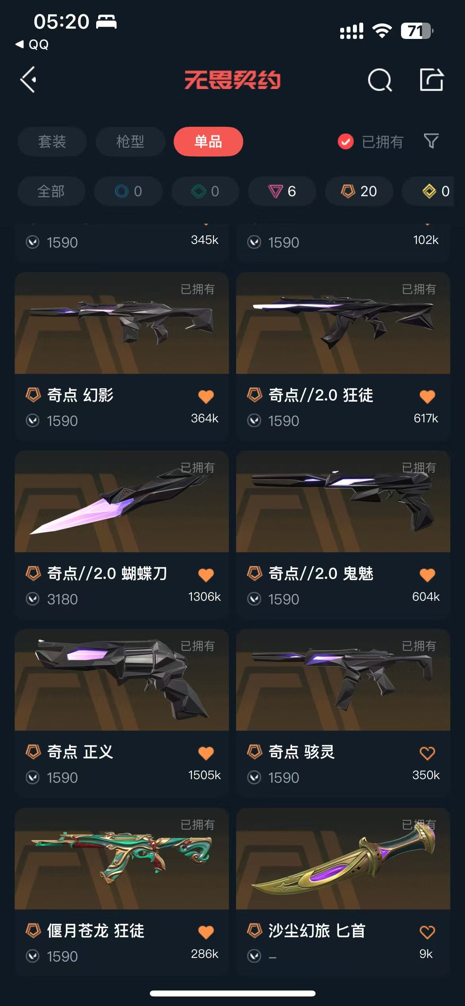Tap the search magnifier icon
Viewport: 465px width, 1006px height.
tap(380, 80)
